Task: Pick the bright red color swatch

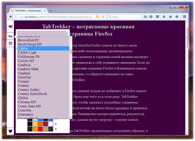Action: point(40,129)
